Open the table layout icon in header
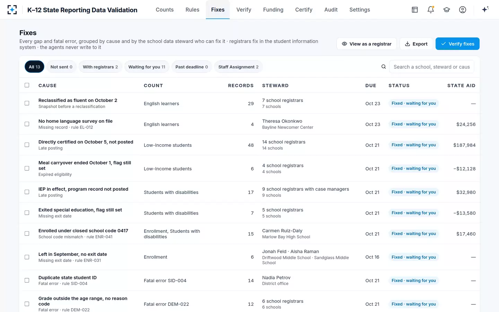499x312 pixels. click(415, 10)
